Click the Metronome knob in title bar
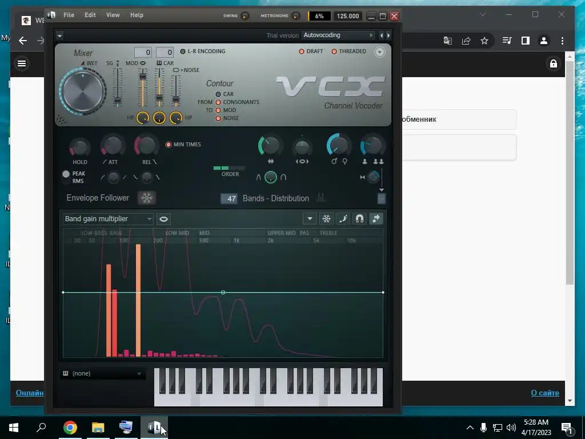Screen dimensions: 585x439 (x=296, y=15)
